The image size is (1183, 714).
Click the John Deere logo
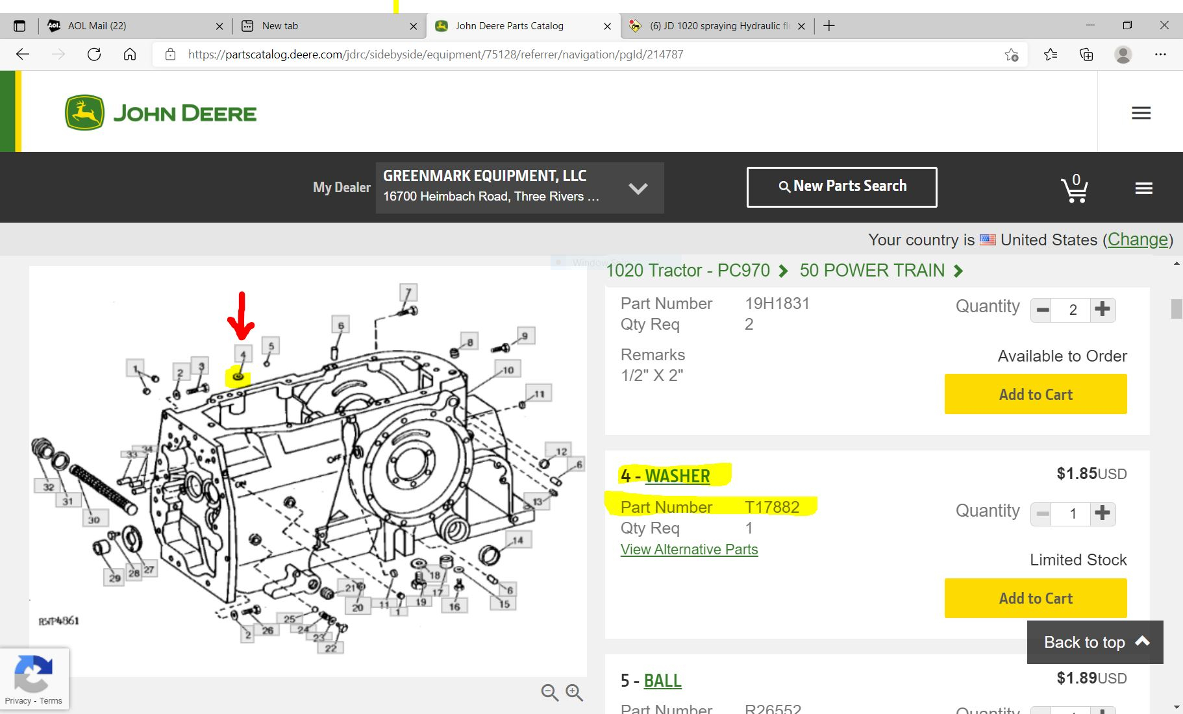pos(160,113)
